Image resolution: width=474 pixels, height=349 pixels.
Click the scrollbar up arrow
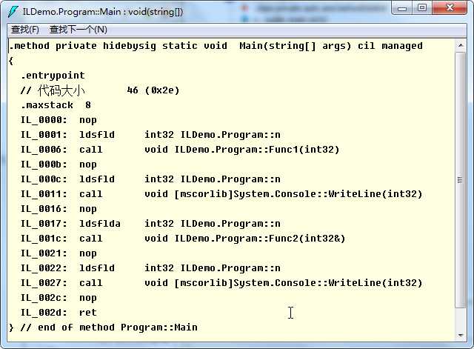pyautogui.click(x=461, y=46)
